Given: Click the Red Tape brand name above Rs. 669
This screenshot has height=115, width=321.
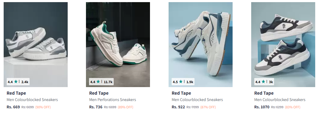Looking at the screenshot, I should click(x=16, y=93).
